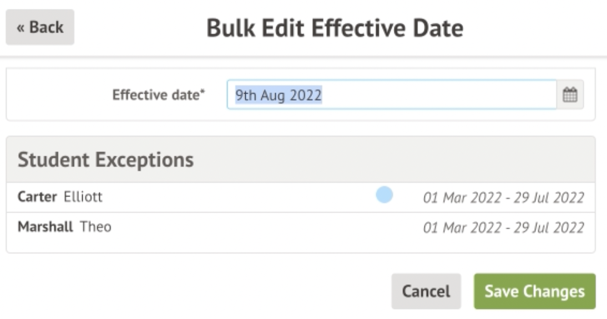Click the bold surname Carter
This screenshot has width=607, height=319.
(x=38, y=197)
